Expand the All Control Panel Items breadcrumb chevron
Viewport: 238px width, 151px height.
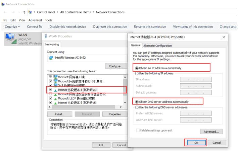(x=93, y=12)
